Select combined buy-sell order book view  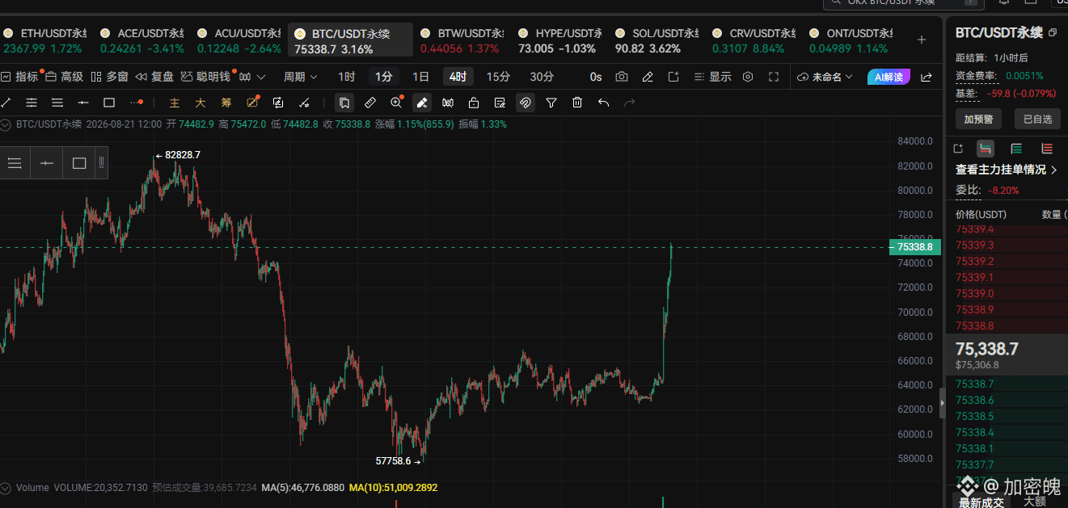(x=985, y=148)
